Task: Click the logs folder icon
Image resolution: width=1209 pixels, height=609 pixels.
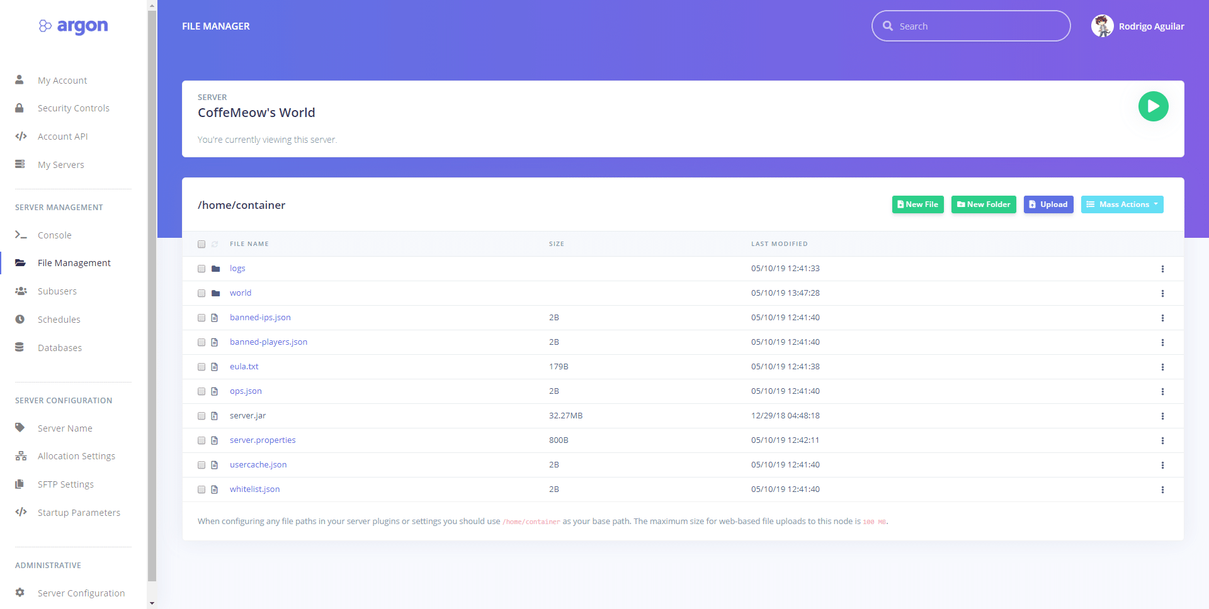Action: point(216,269)
